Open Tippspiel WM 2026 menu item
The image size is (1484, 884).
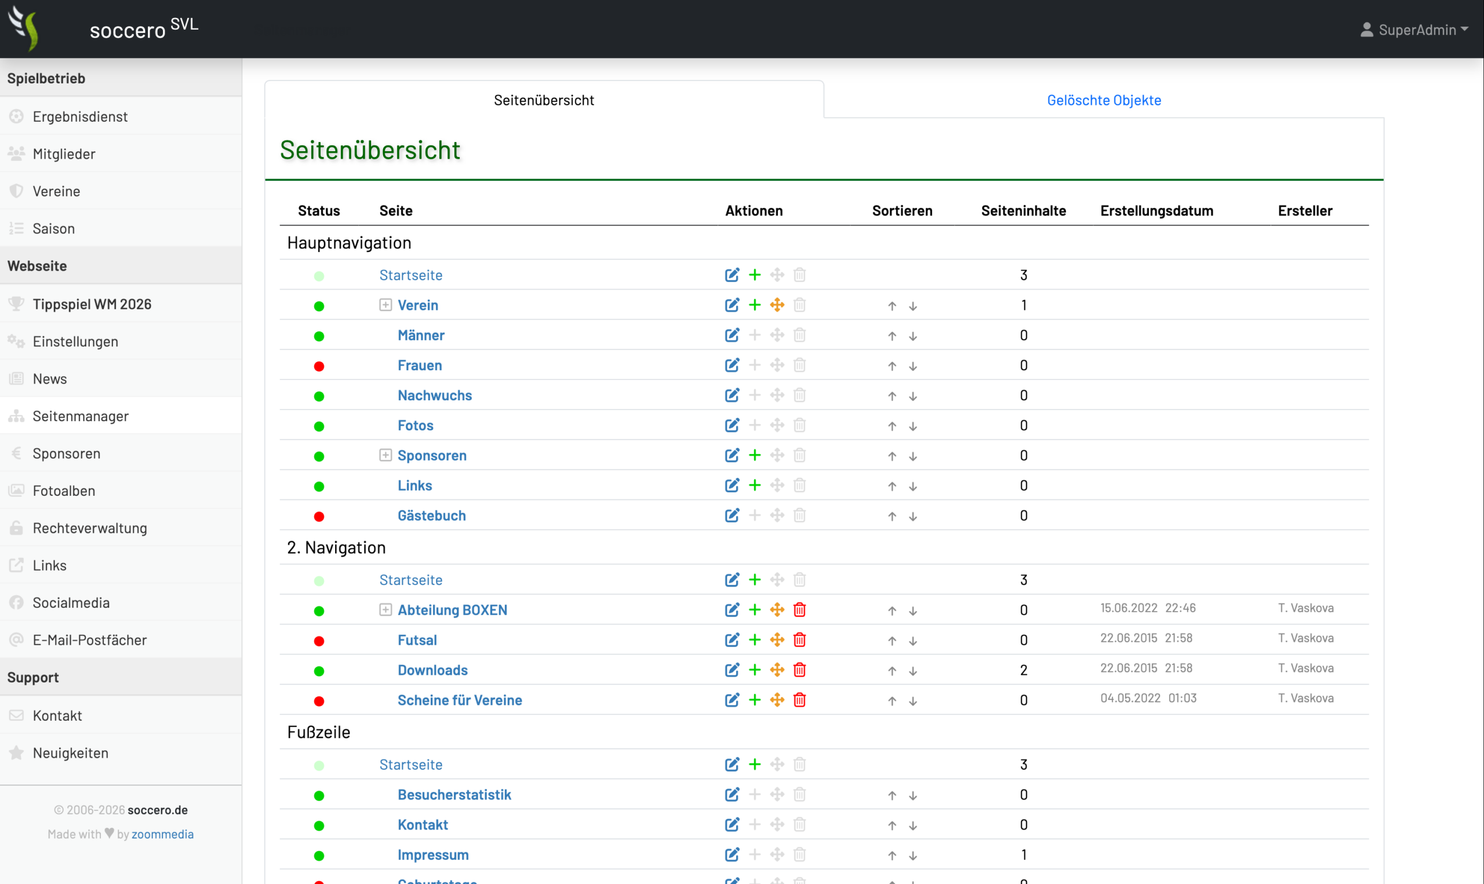tap(121, 304)
